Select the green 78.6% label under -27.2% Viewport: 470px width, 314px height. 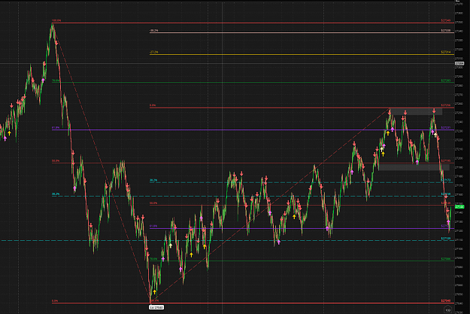coord(56,81)
